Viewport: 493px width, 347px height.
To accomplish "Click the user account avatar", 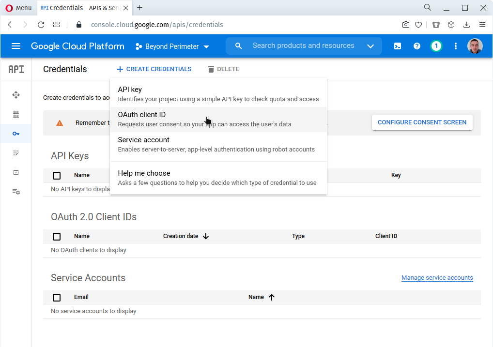I will (475, 46).
